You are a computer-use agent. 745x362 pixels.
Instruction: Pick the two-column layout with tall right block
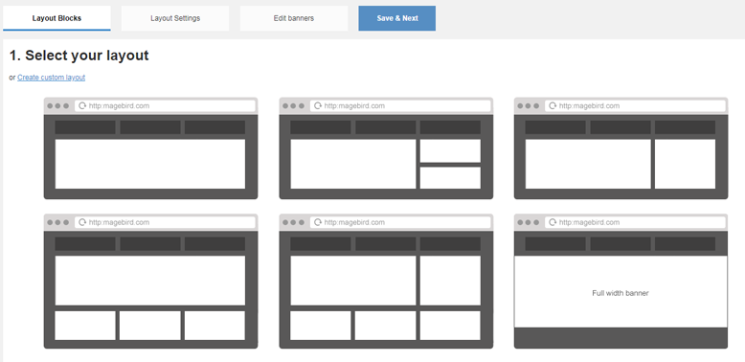621,148
